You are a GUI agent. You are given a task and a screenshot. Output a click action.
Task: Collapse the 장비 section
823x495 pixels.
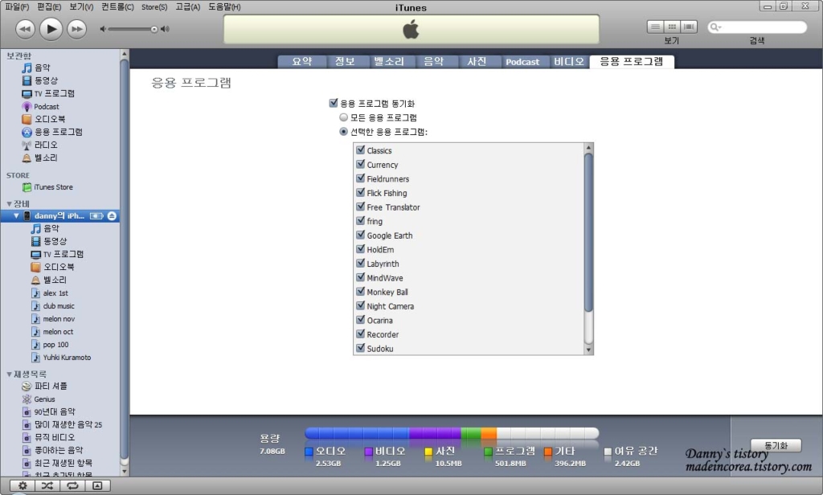[9, 203]
